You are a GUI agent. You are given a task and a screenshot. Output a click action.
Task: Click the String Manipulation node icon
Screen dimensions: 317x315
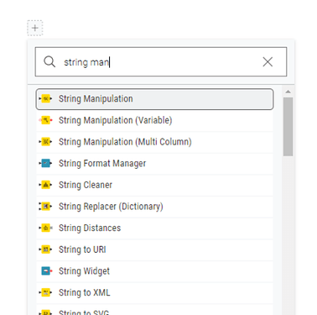tap(45, 98)
